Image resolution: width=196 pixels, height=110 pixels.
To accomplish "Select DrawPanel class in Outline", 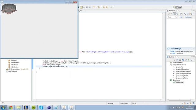I will pyautogui.click(x=176, y=80).
